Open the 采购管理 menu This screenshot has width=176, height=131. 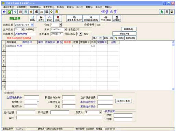pyautogui.click(x=22, y=7)
